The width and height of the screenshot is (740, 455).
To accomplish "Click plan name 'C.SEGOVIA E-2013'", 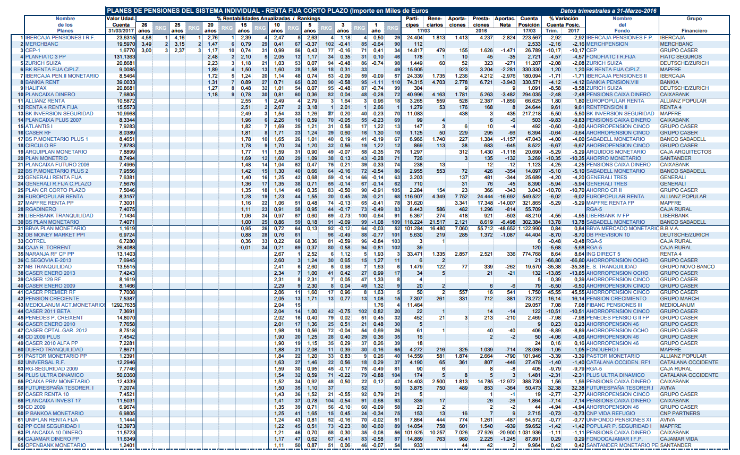I will [x=47, y=260].
